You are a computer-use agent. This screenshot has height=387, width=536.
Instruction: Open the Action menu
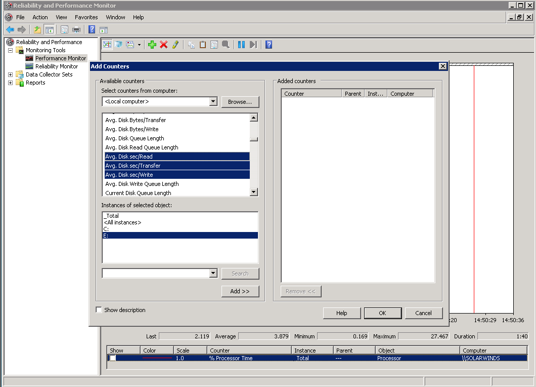point(40,17)
